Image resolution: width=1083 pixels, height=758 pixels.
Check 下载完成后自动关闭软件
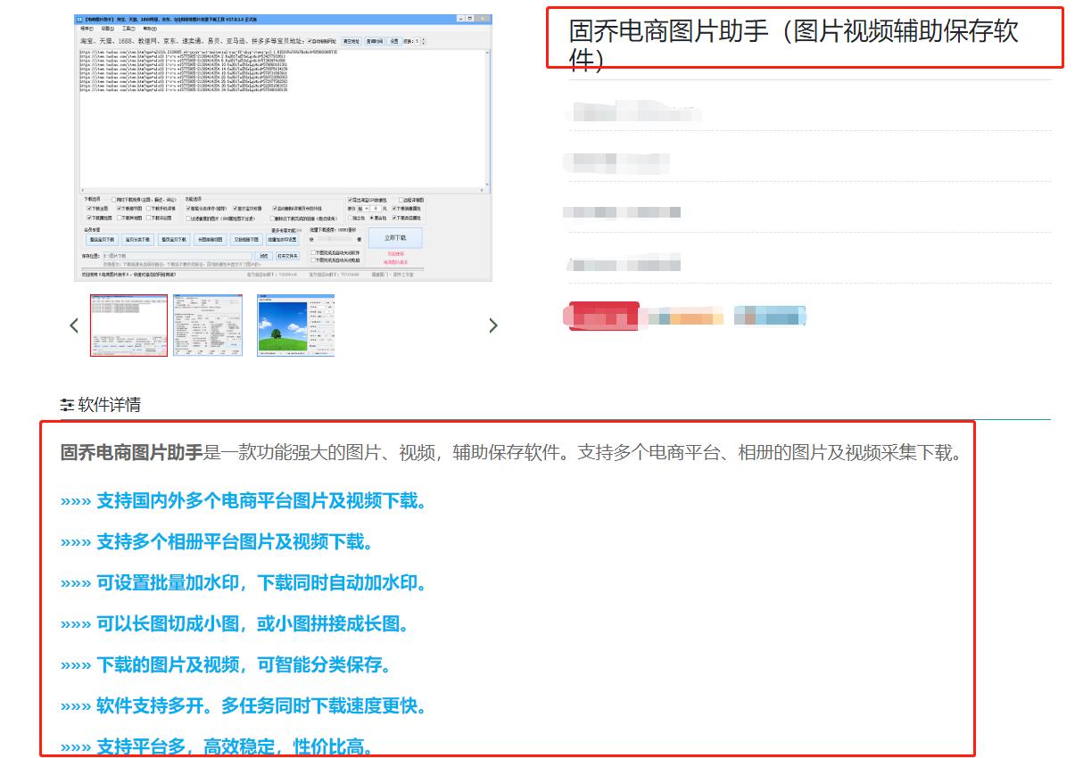point(312,252)
